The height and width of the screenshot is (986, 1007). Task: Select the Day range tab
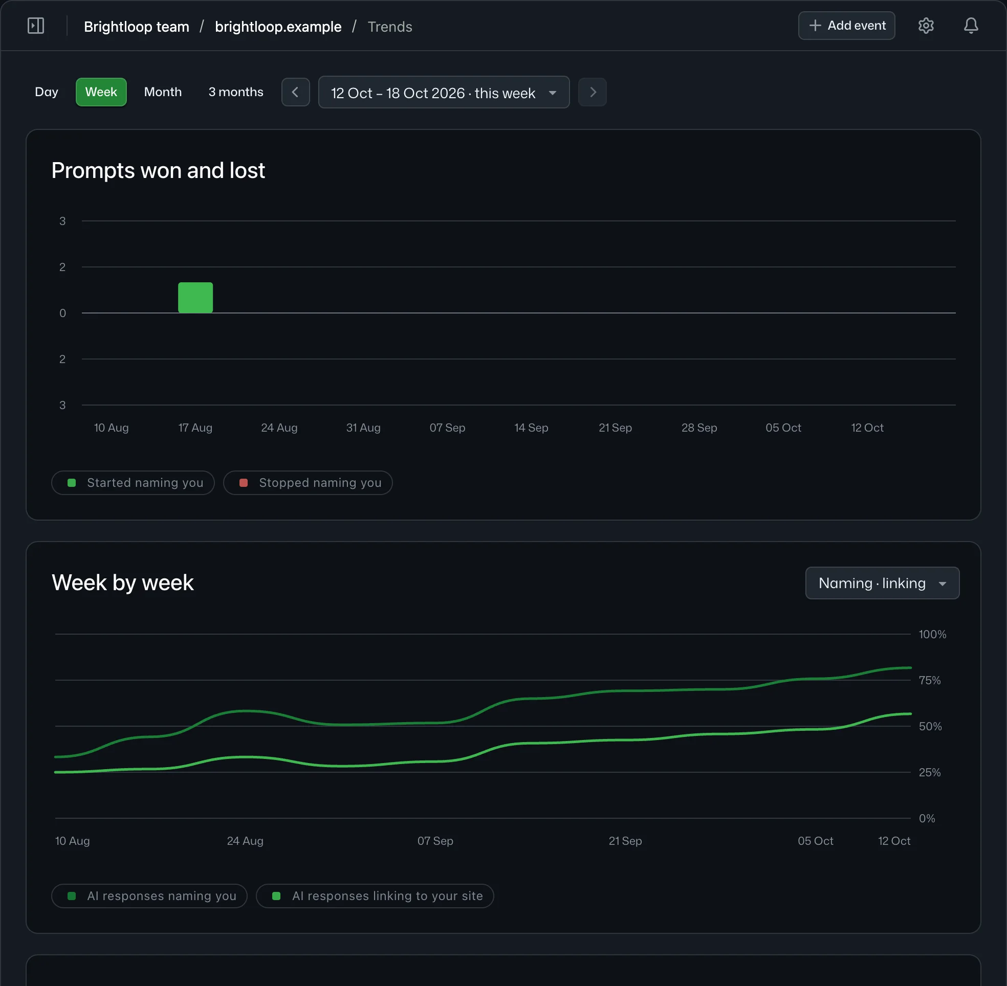pyautogui.click(x=47, y=92)
